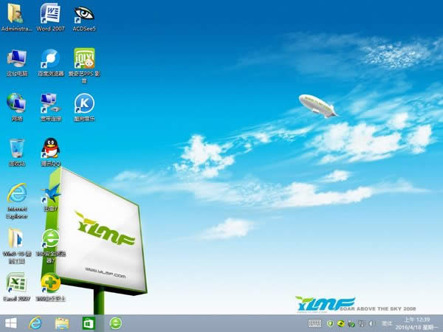This screenshot has height=332, width=443.
Task: Launch the 360 Security Guard desktop icon
Action: click(50, 283)
